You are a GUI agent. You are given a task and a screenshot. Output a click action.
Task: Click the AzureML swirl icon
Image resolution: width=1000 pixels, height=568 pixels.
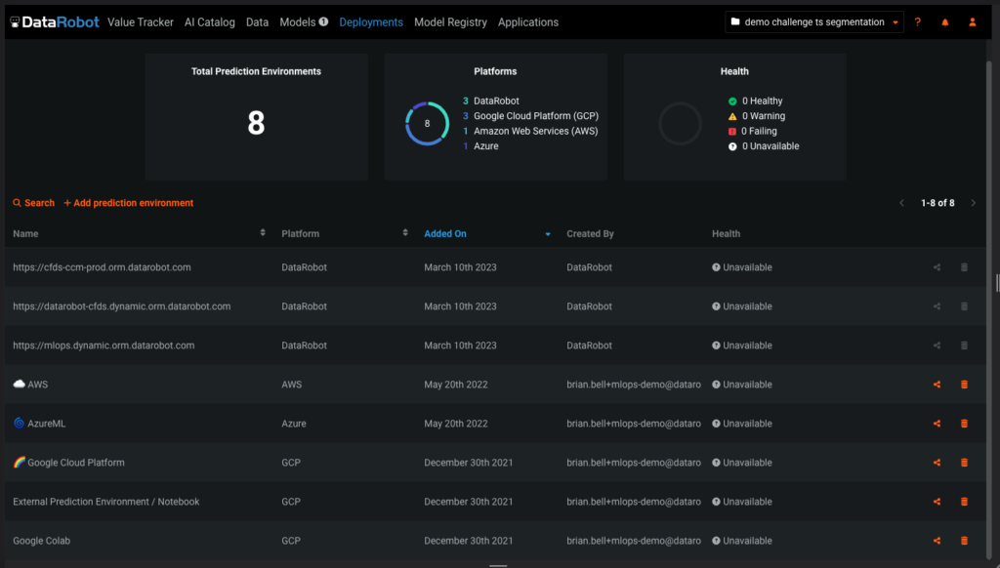pyautogui.click(x=20, y=424)
